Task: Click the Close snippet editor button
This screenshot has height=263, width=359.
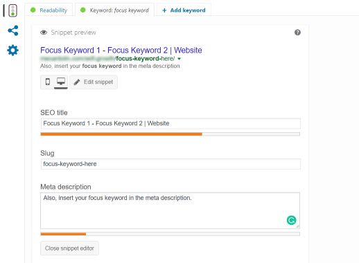Action: 69,248
